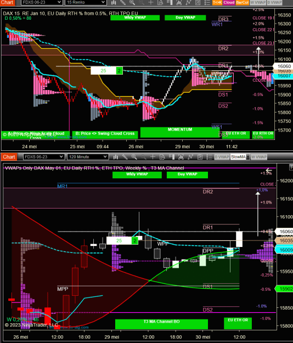Click zoom-in magnifier in lower chart toolbar

click(x=134, y=157)
